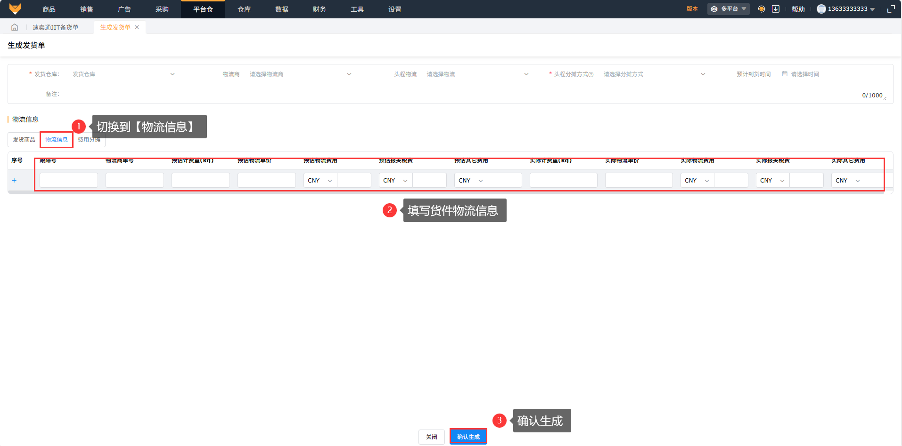
Task: Click the calendar icon in 预计到货时间
Action: pyautogui.click(x=785, y=74)
